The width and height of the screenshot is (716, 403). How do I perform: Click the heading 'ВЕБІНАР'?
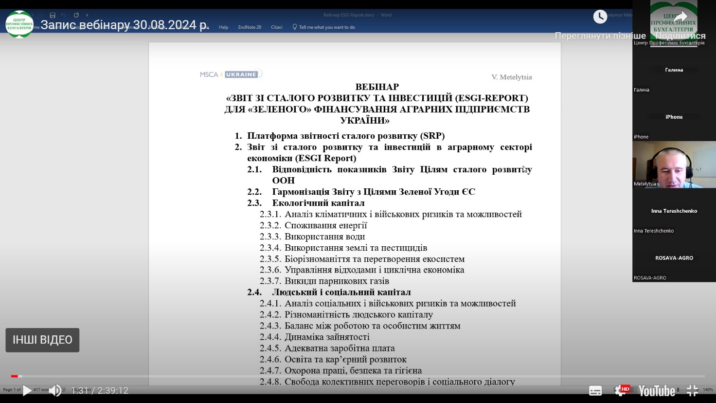(x=377, y=87)
